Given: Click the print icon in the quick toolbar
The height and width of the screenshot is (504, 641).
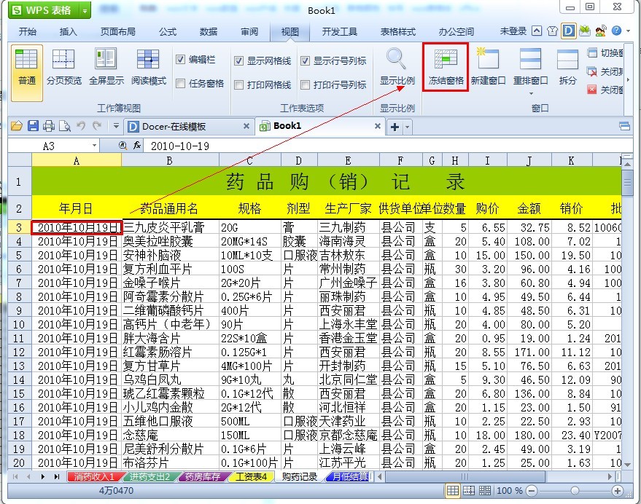Looking at the screenshot, I should coord(49,126).
